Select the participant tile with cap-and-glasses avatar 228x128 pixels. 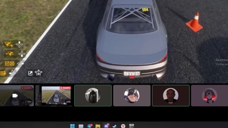click(132, 96)
